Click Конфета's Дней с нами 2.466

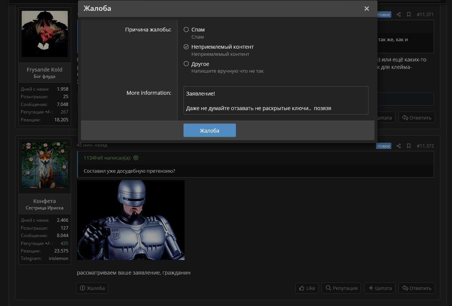coord(63,220)
